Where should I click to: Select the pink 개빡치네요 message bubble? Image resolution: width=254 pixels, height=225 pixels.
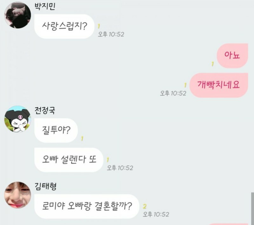pyautogui.click(x=219, y=85)
